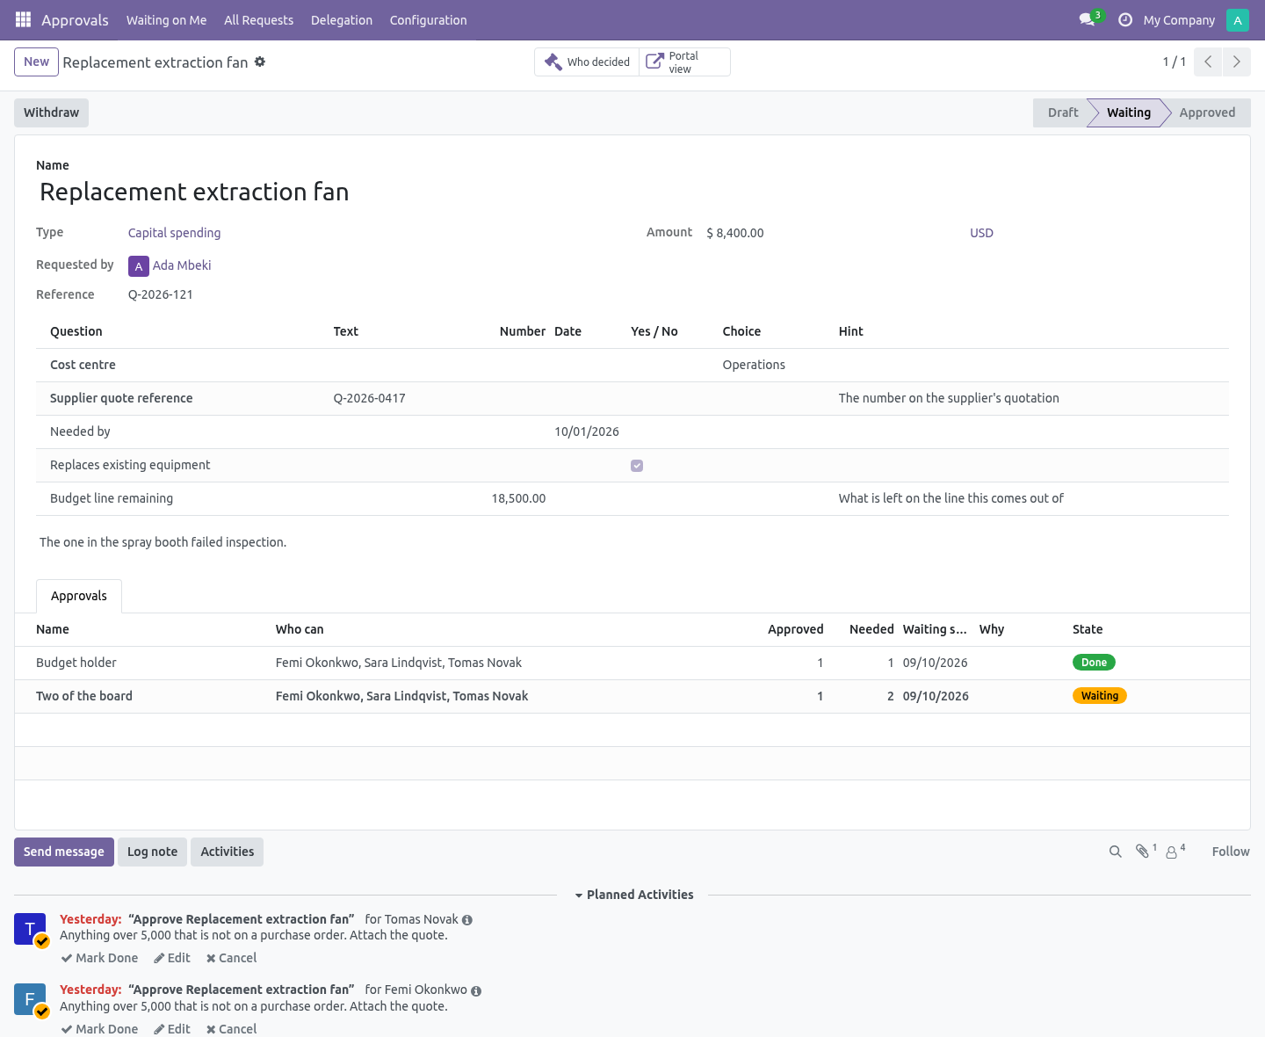Open the Capital spending type link
The image size is (1265, 1037).
[174, 233]
